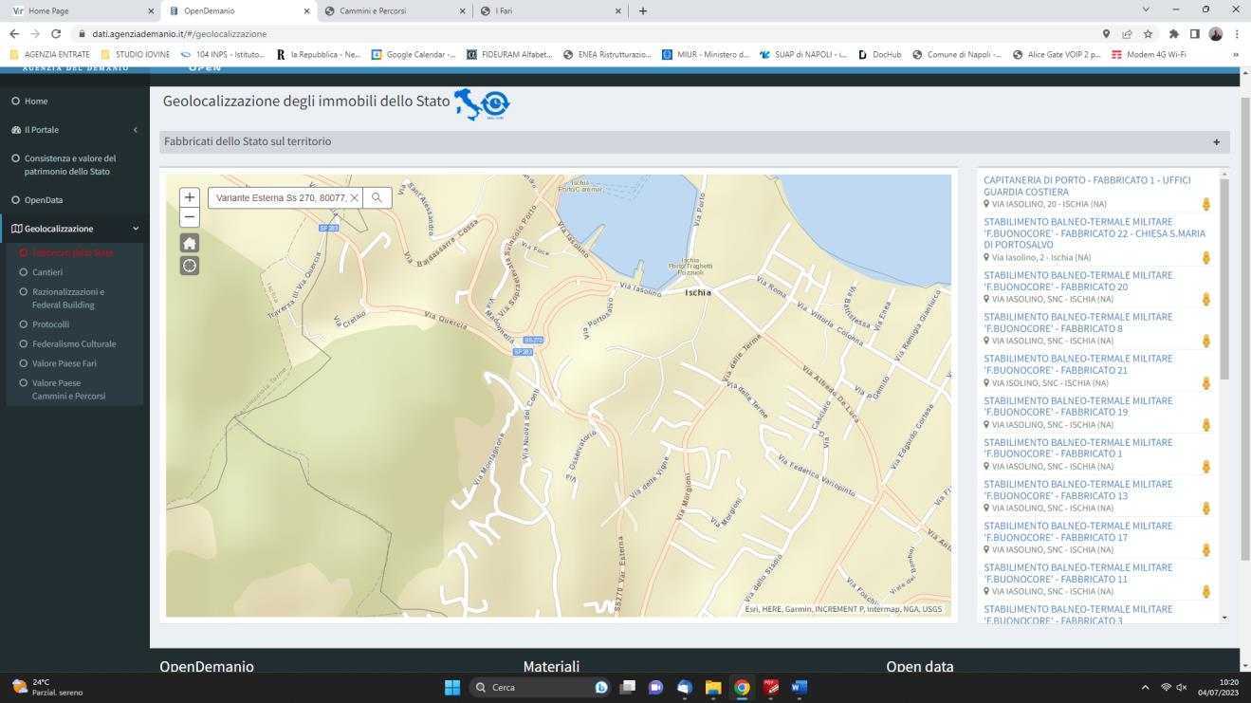Expand Fabbricati dello Stato sul territorio panel
This screenshot has width=1251, height=703.
(x=1216, y=142)
